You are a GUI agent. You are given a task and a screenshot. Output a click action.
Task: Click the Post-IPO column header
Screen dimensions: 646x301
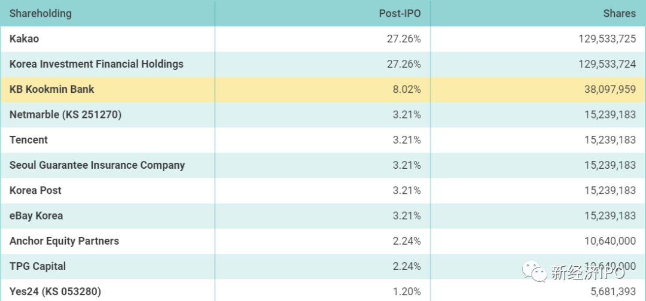pyautogui.click(x=400, y=13)
